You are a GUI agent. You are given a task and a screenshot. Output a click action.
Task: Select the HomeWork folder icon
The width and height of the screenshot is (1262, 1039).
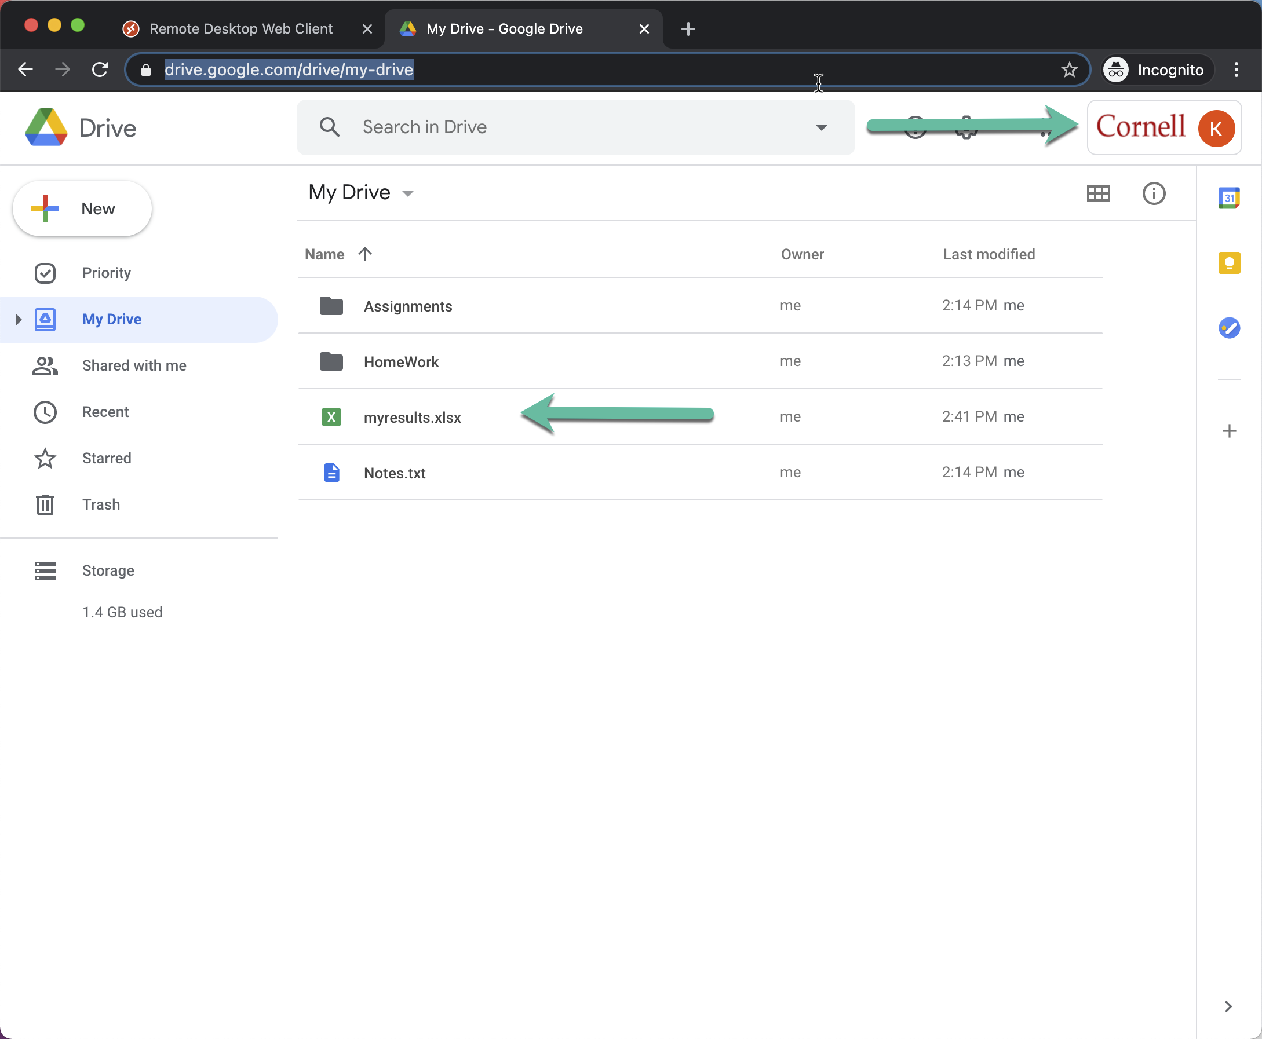pyautogui.click(x=331, y=361)
